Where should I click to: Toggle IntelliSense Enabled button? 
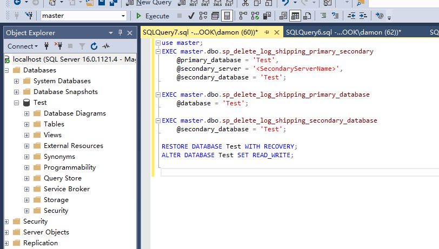pyautogui.click(x=227, y=16)
